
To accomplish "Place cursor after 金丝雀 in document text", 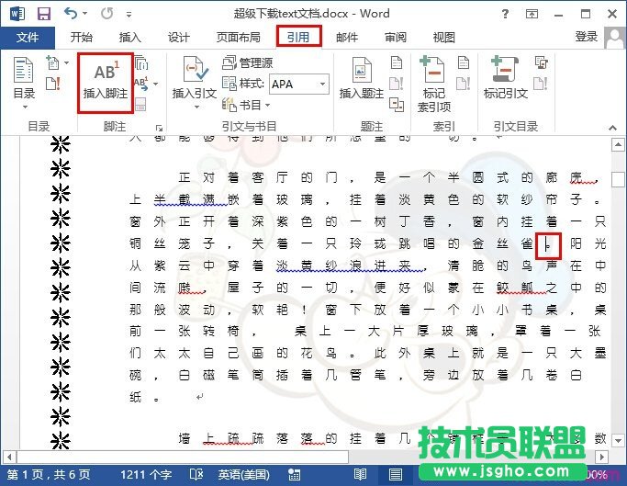I will tap(545, 243).
